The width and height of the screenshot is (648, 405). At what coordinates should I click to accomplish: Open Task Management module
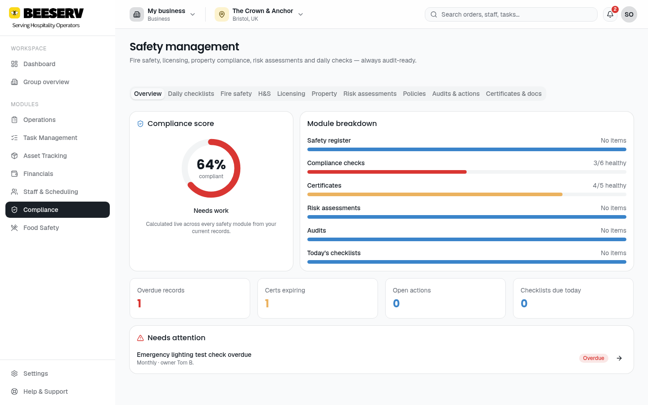58,138
